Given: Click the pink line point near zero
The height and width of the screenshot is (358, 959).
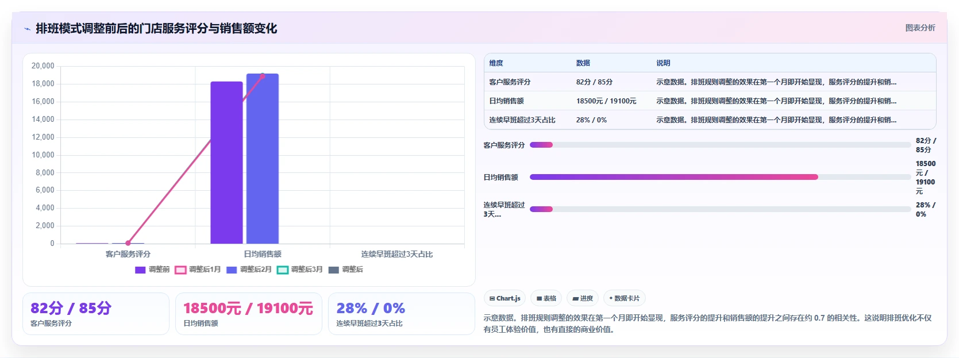Looking at the screenshot, I should pyautogui.click(x=128, y=243).
